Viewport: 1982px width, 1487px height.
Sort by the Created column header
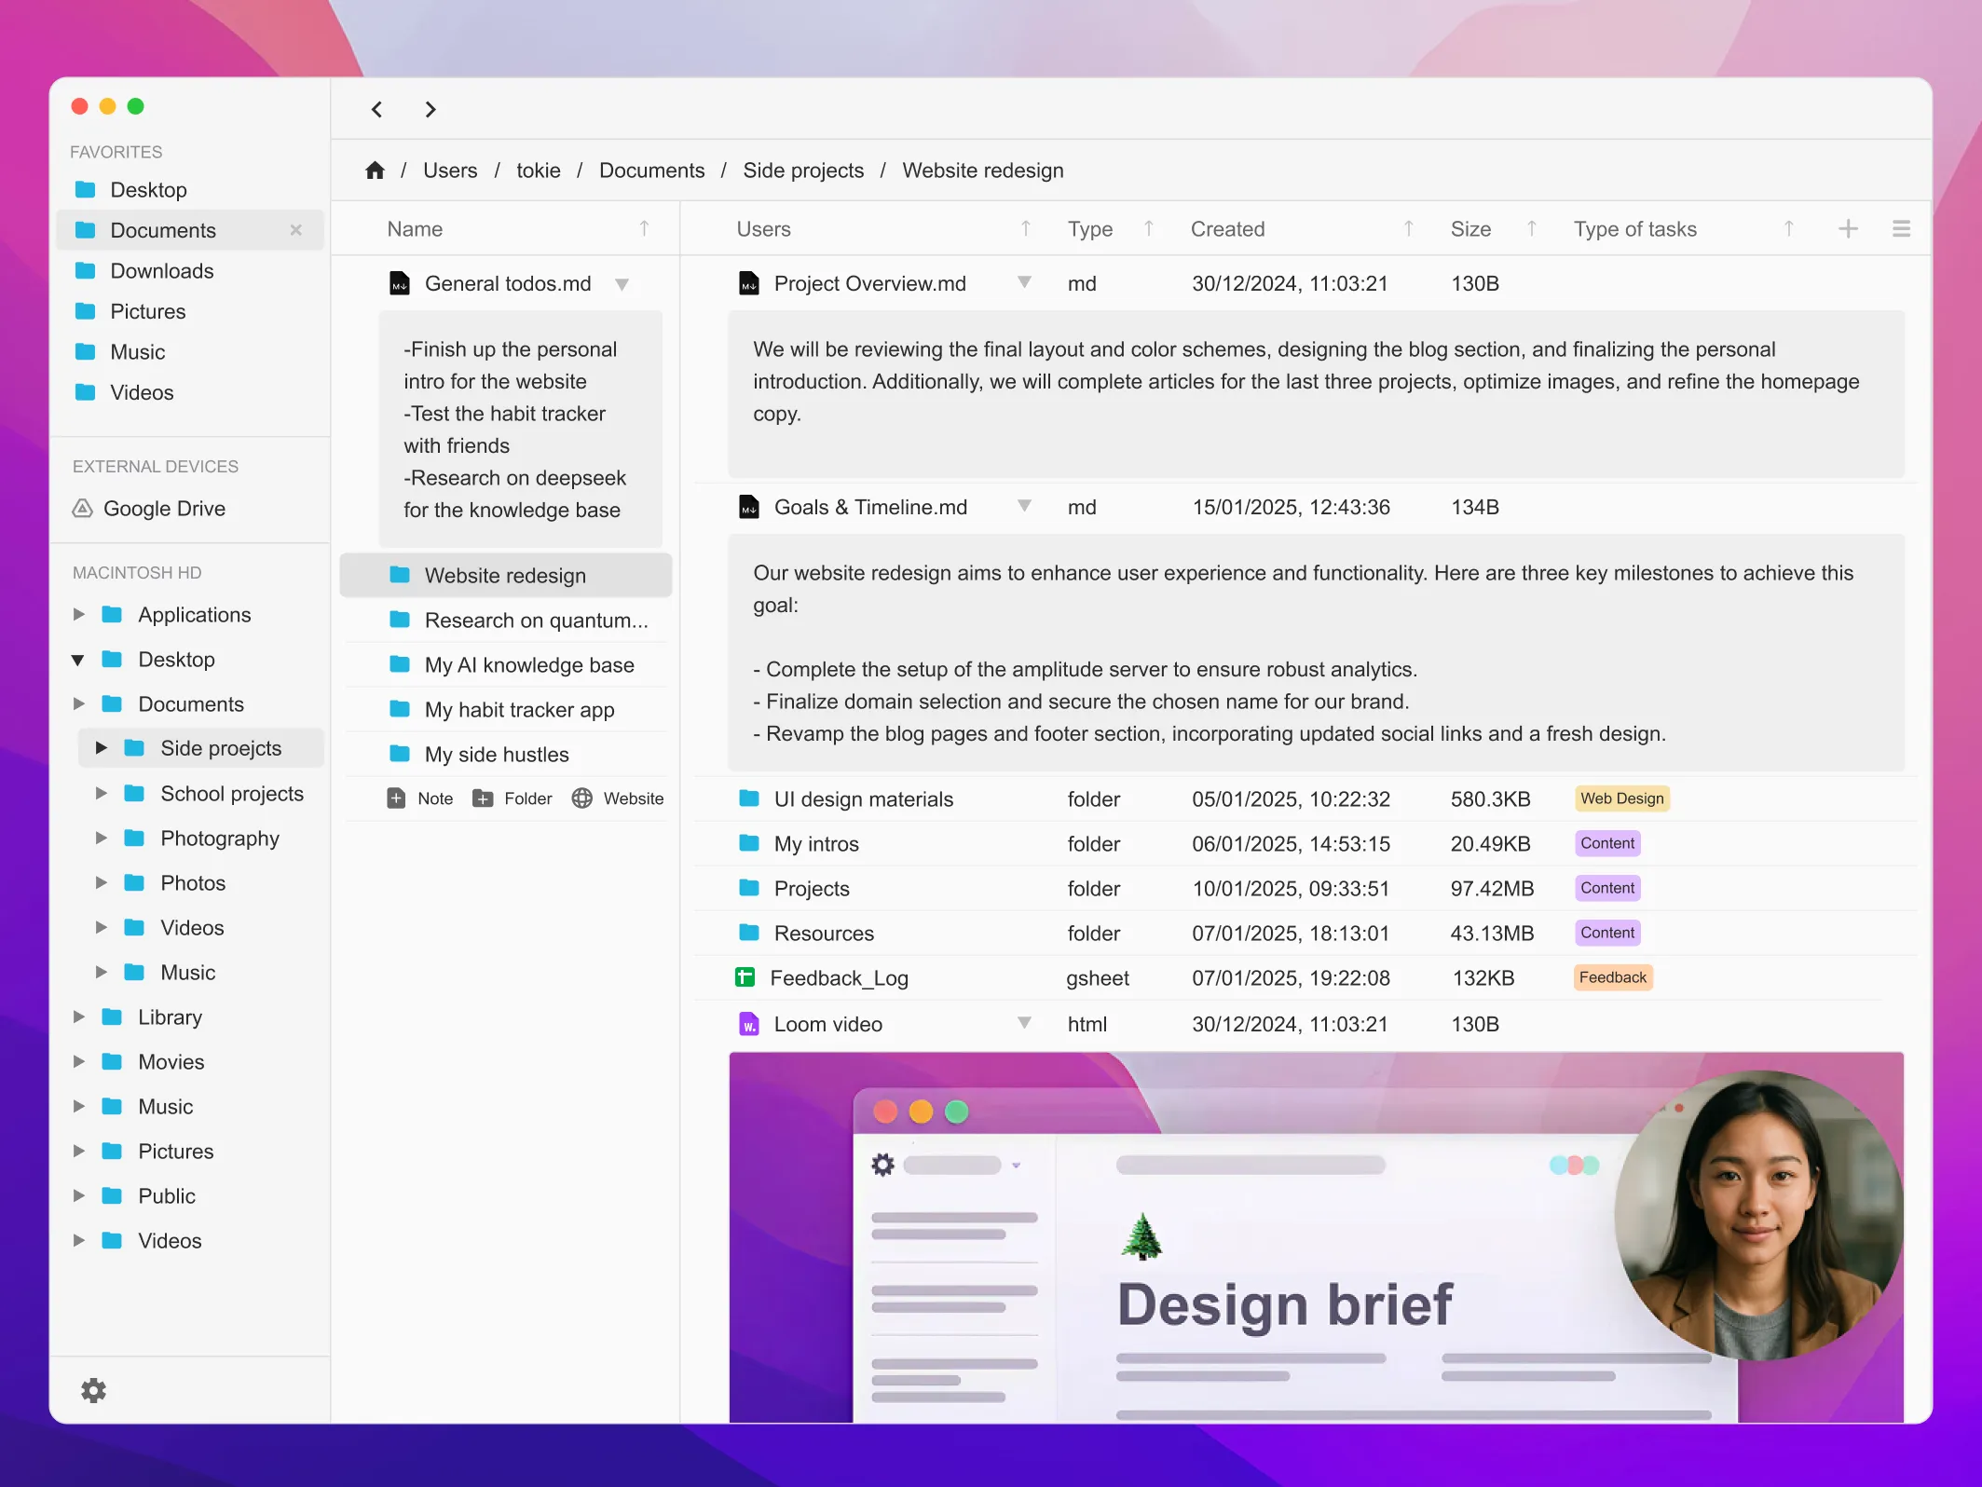click(1227, 229)
